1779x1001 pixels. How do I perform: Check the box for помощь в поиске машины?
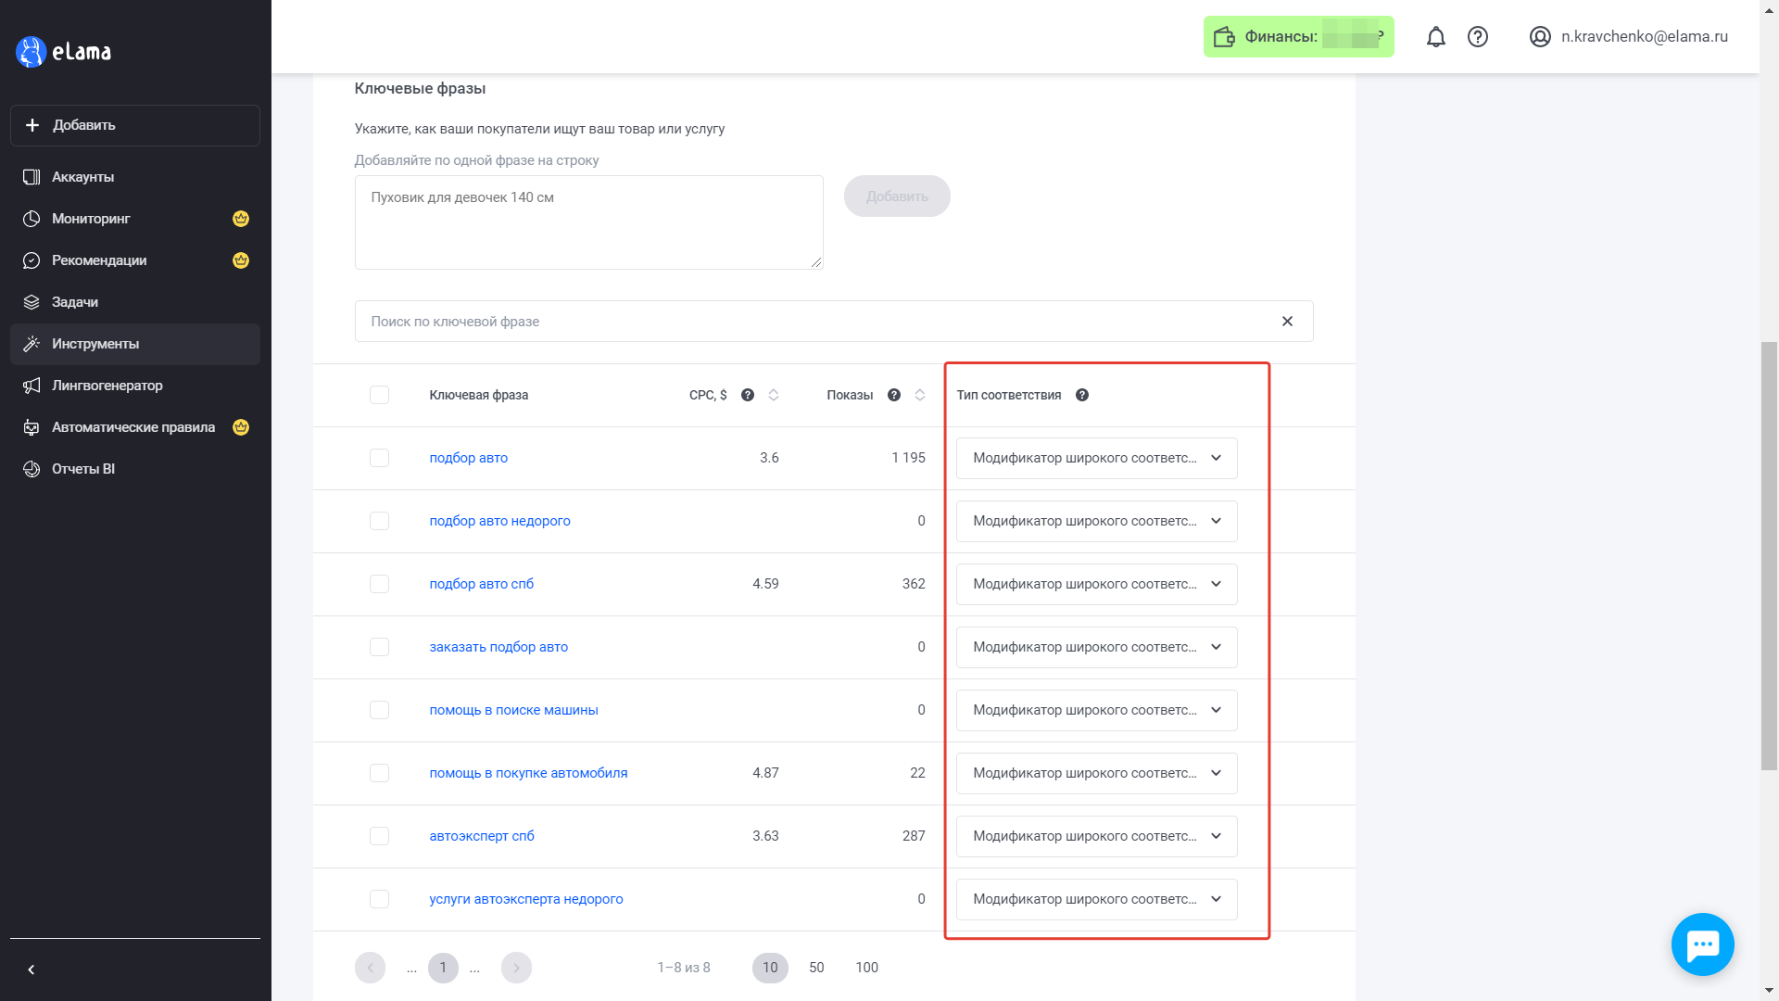379,710
